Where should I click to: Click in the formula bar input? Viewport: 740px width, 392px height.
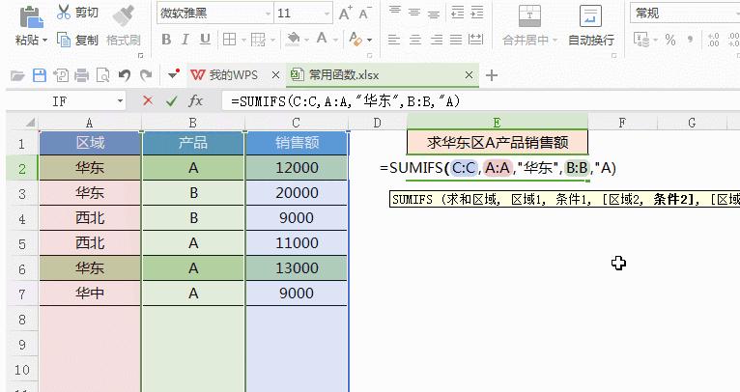tap(481, 101)
